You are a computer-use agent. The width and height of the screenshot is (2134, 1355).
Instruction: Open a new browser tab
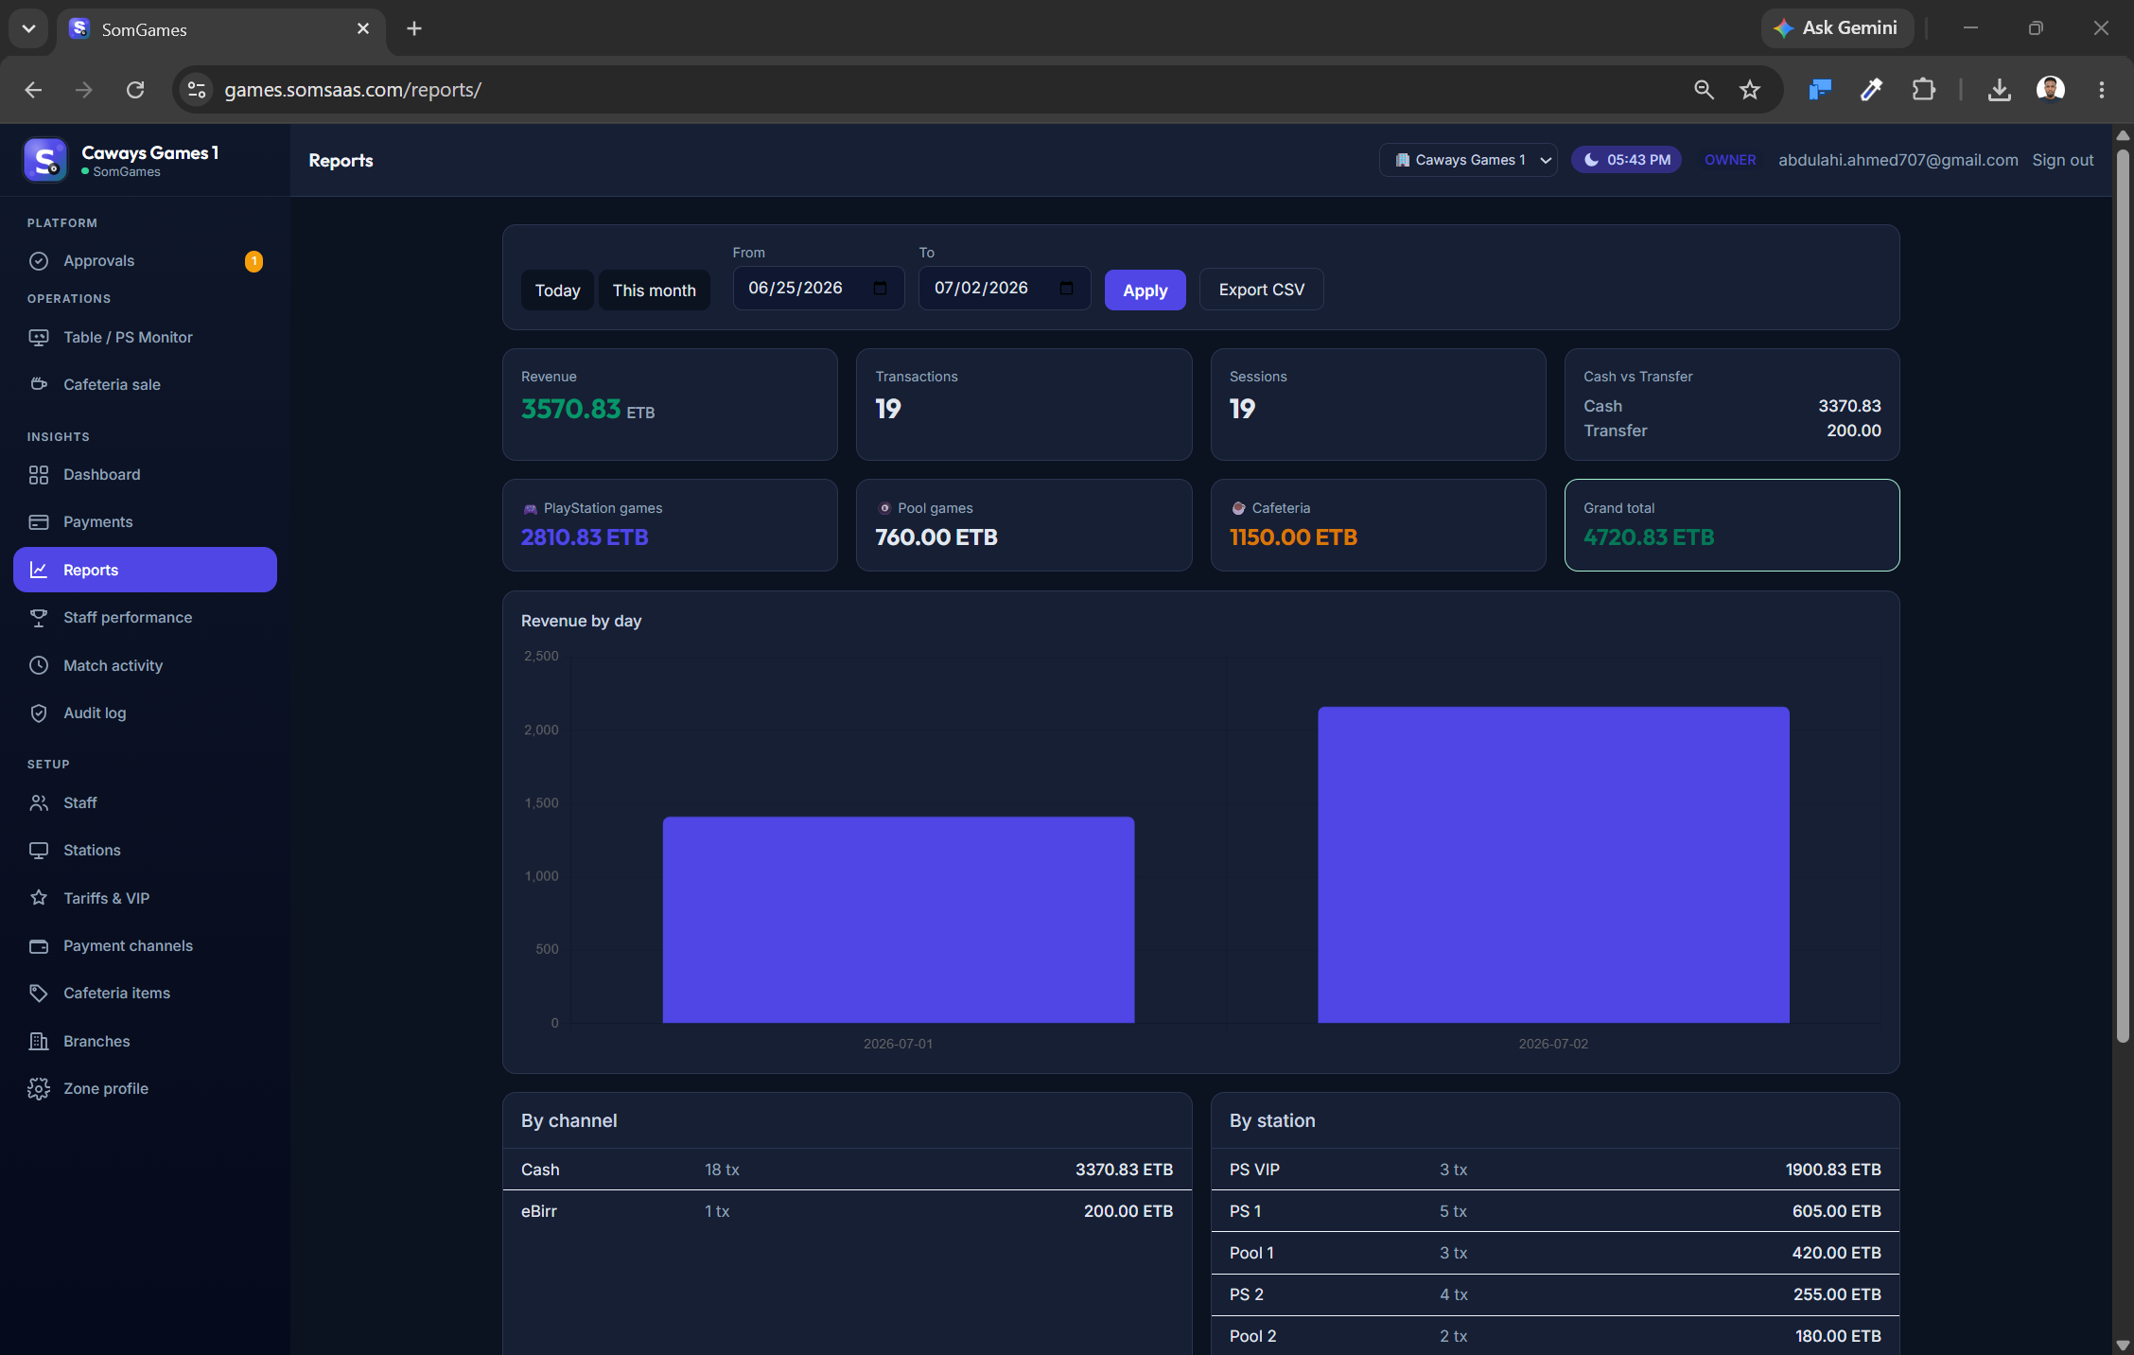pyautogui.click(x=414, y=28)
